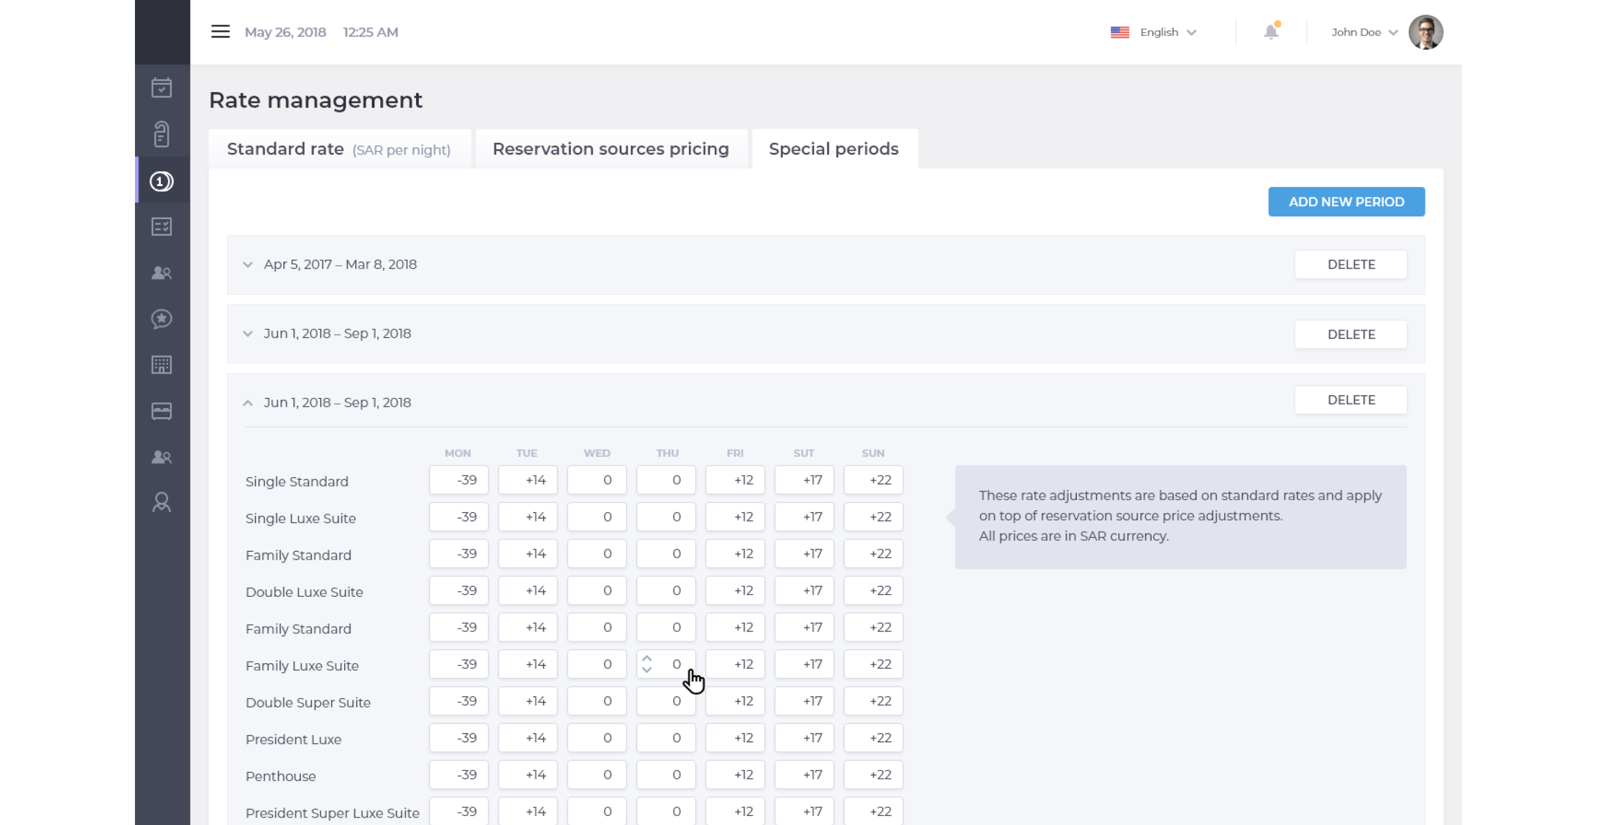Expand the second Jun 1, 2018 period row
Viewport: 1597px width, 825px height.
coord(247,333)
